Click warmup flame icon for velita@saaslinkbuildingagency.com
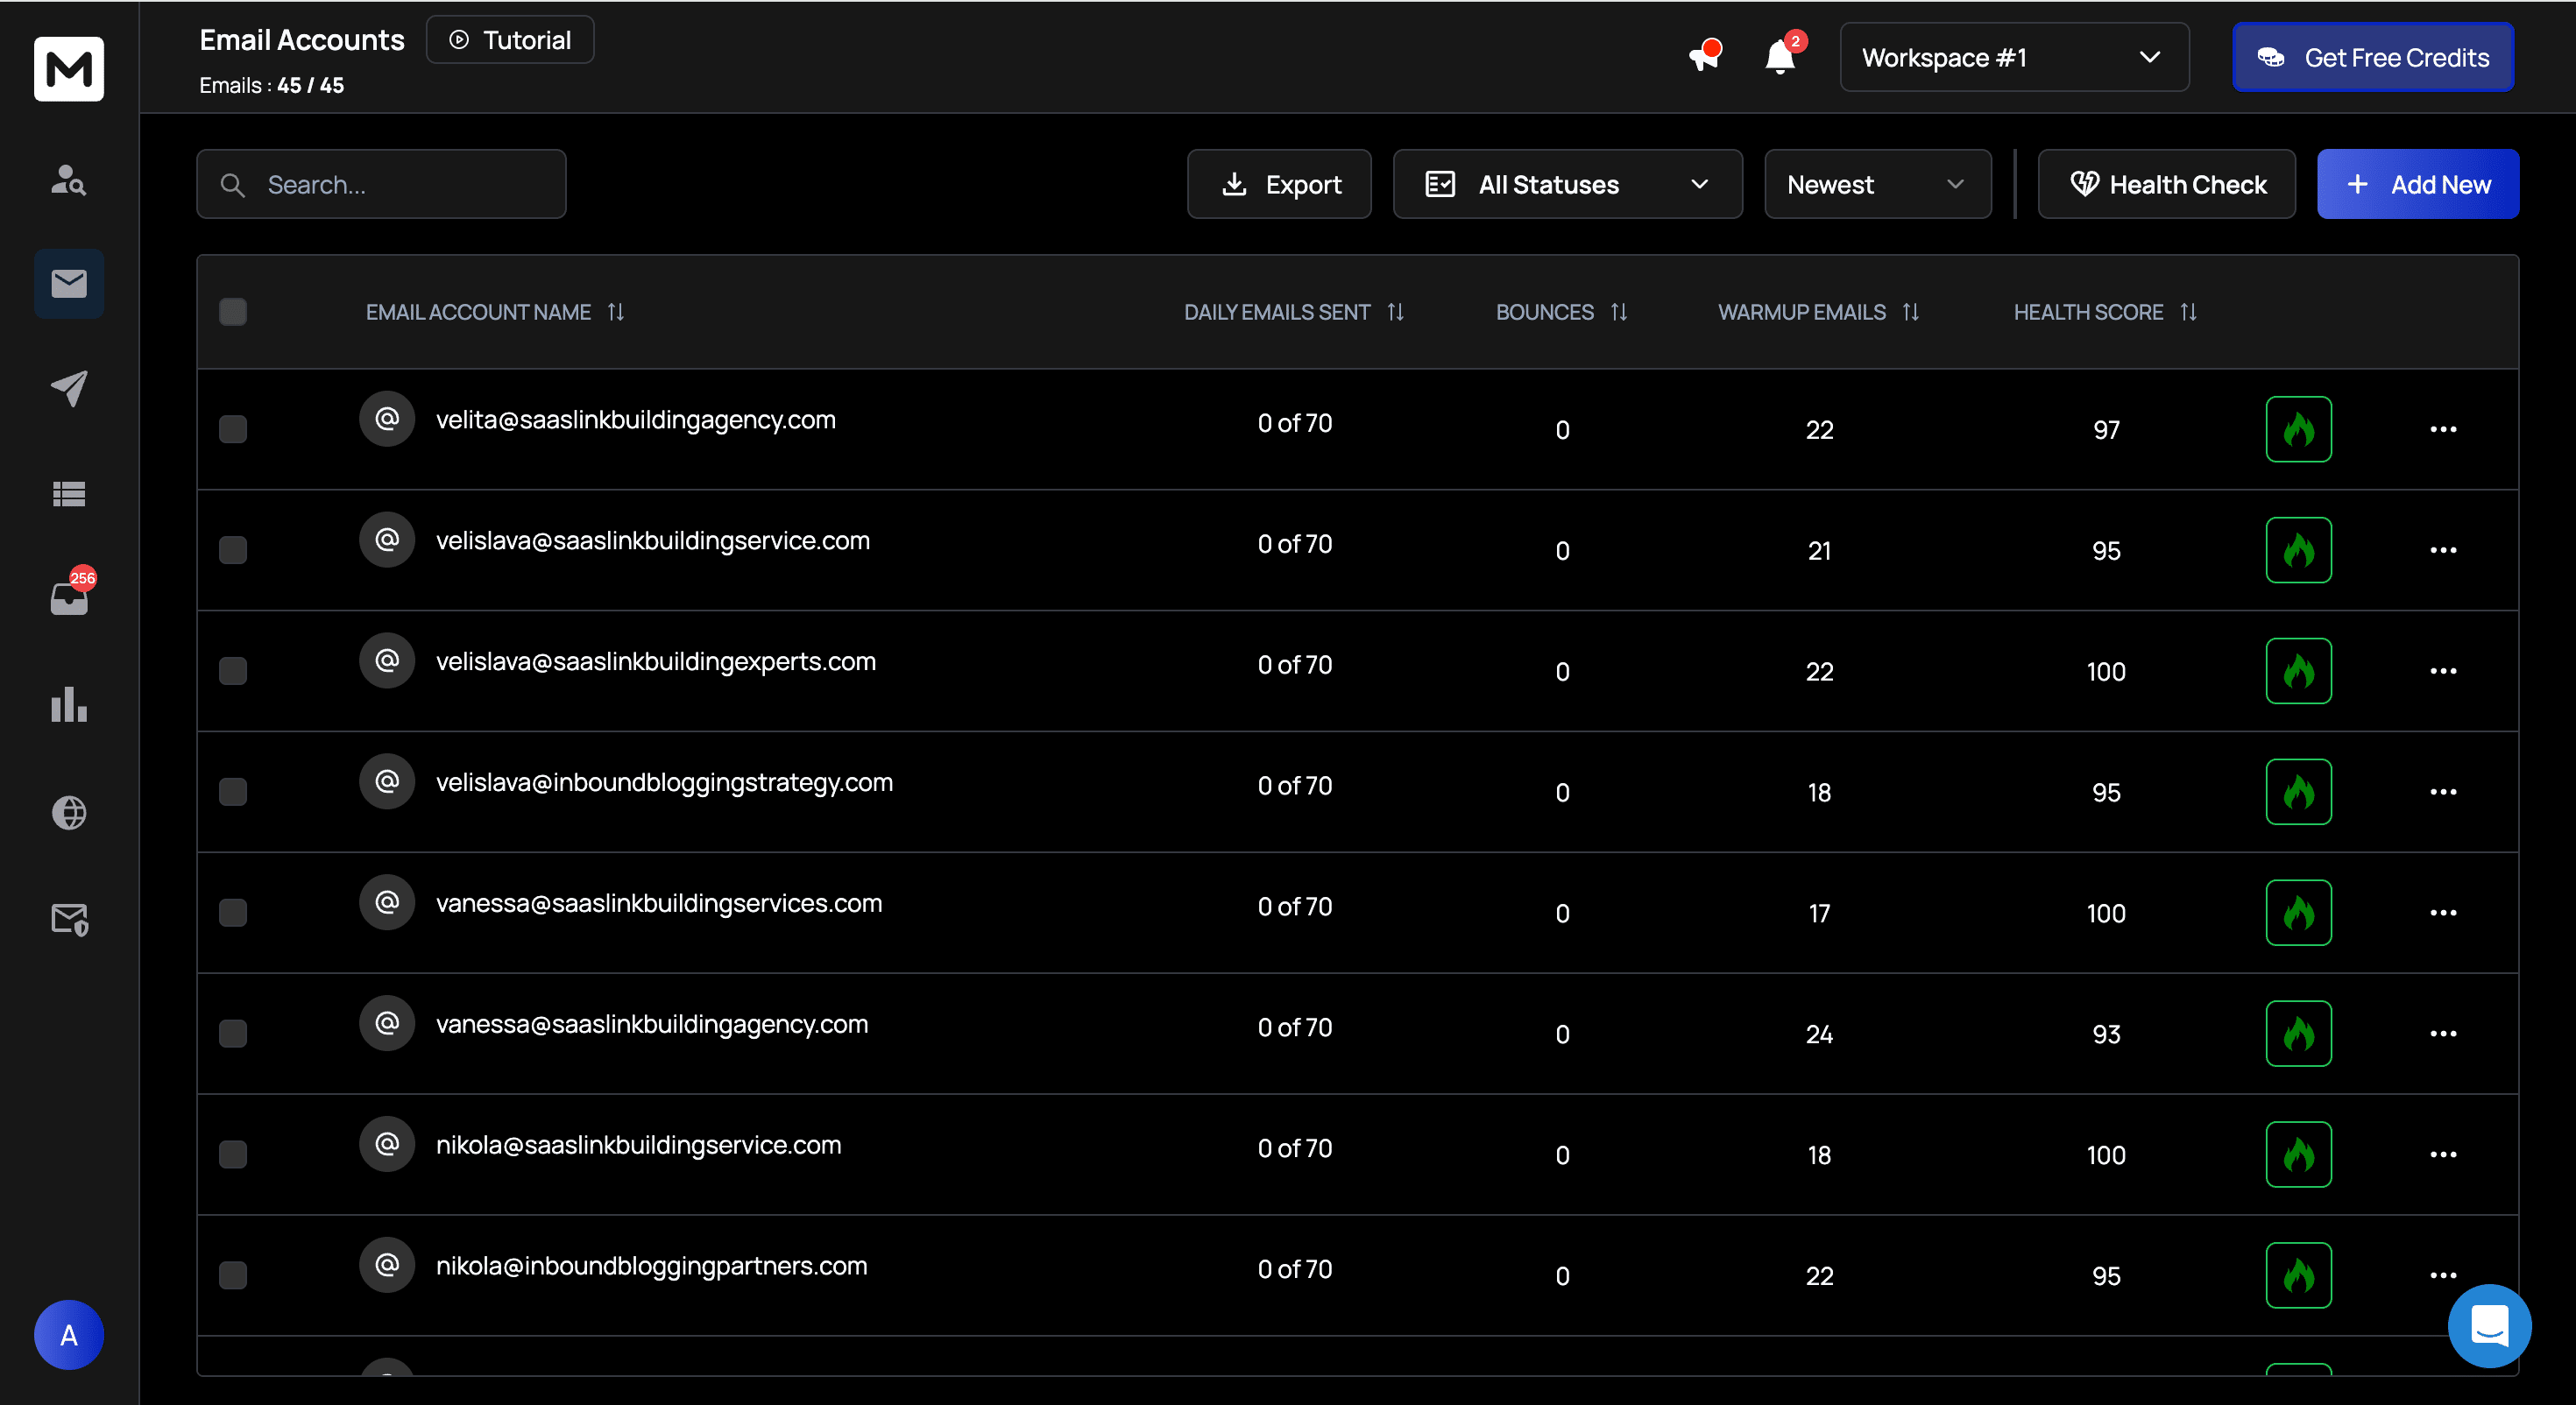Screen dimensions: 2576x1405 tap(2298, 429)
